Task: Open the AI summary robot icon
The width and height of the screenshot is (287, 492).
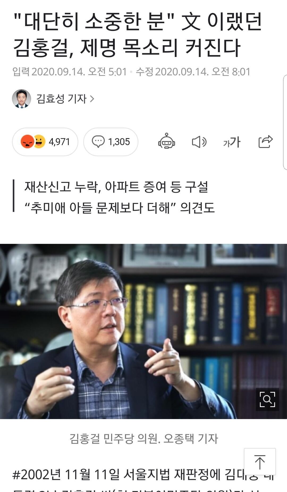Action: coord(167,141)
